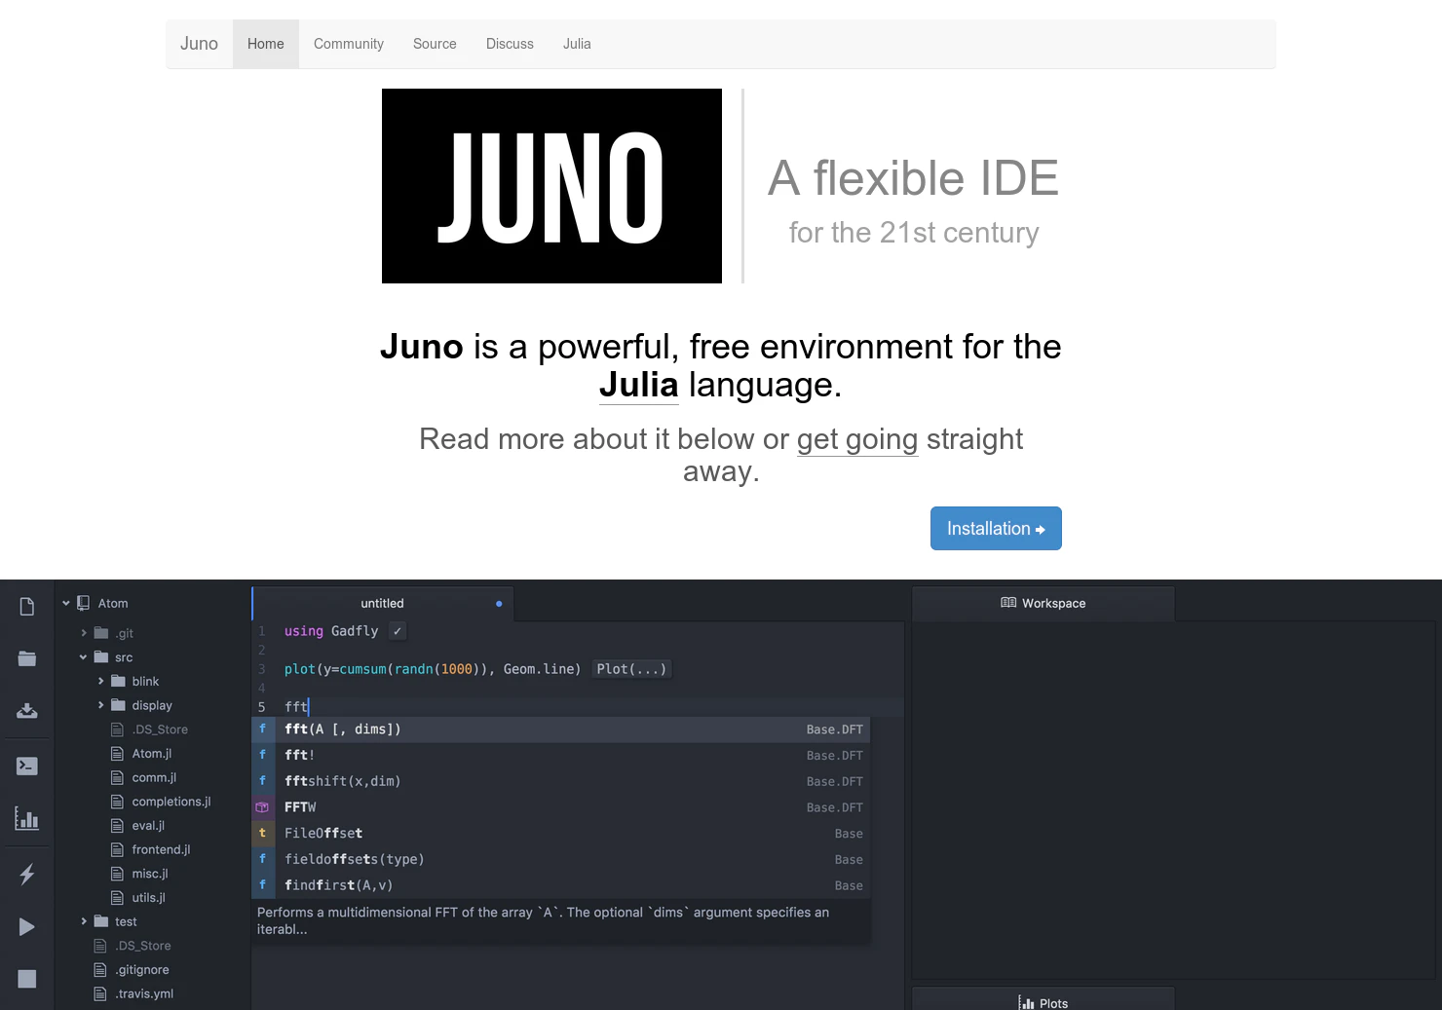Collapse the Atom project folder

66,603
